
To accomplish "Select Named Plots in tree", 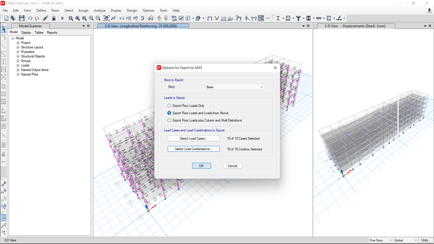I will coord(30,74).
